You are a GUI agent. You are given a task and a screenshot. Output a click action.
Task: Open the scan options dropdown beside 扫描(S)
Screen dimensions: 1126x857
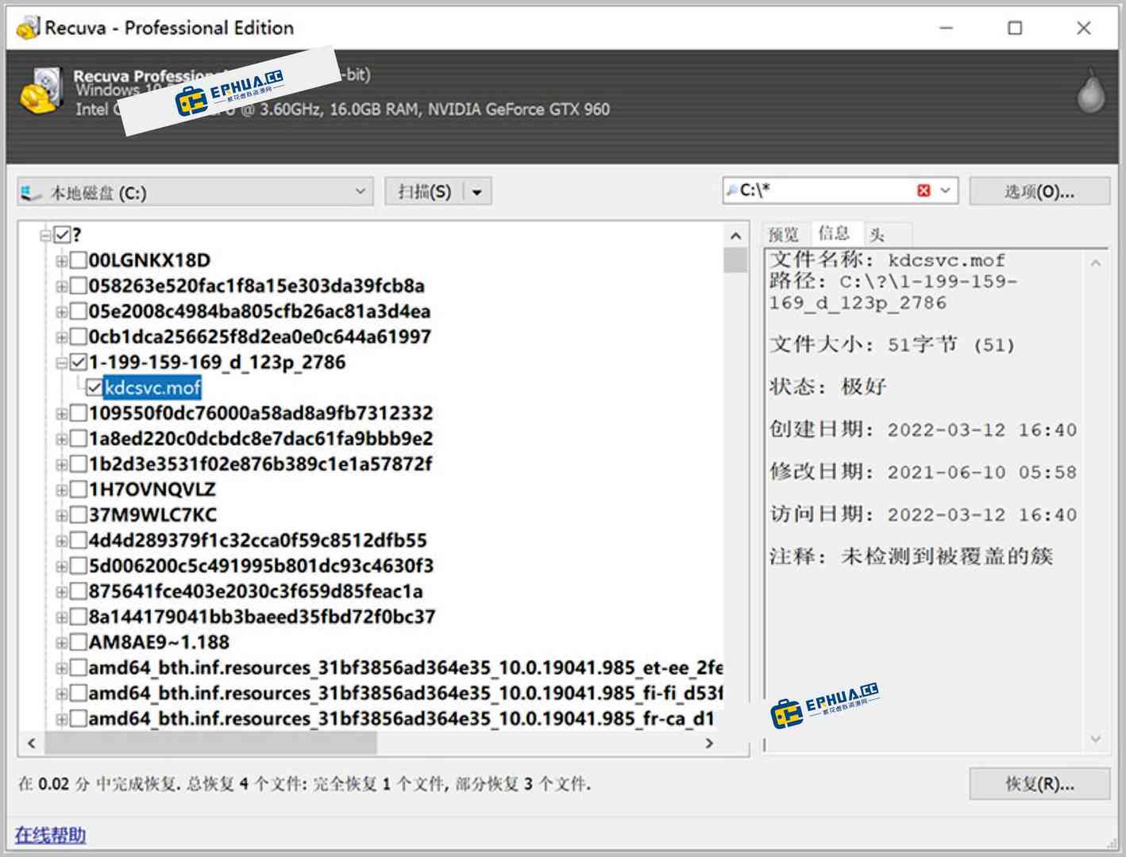[x=476, y=190]
